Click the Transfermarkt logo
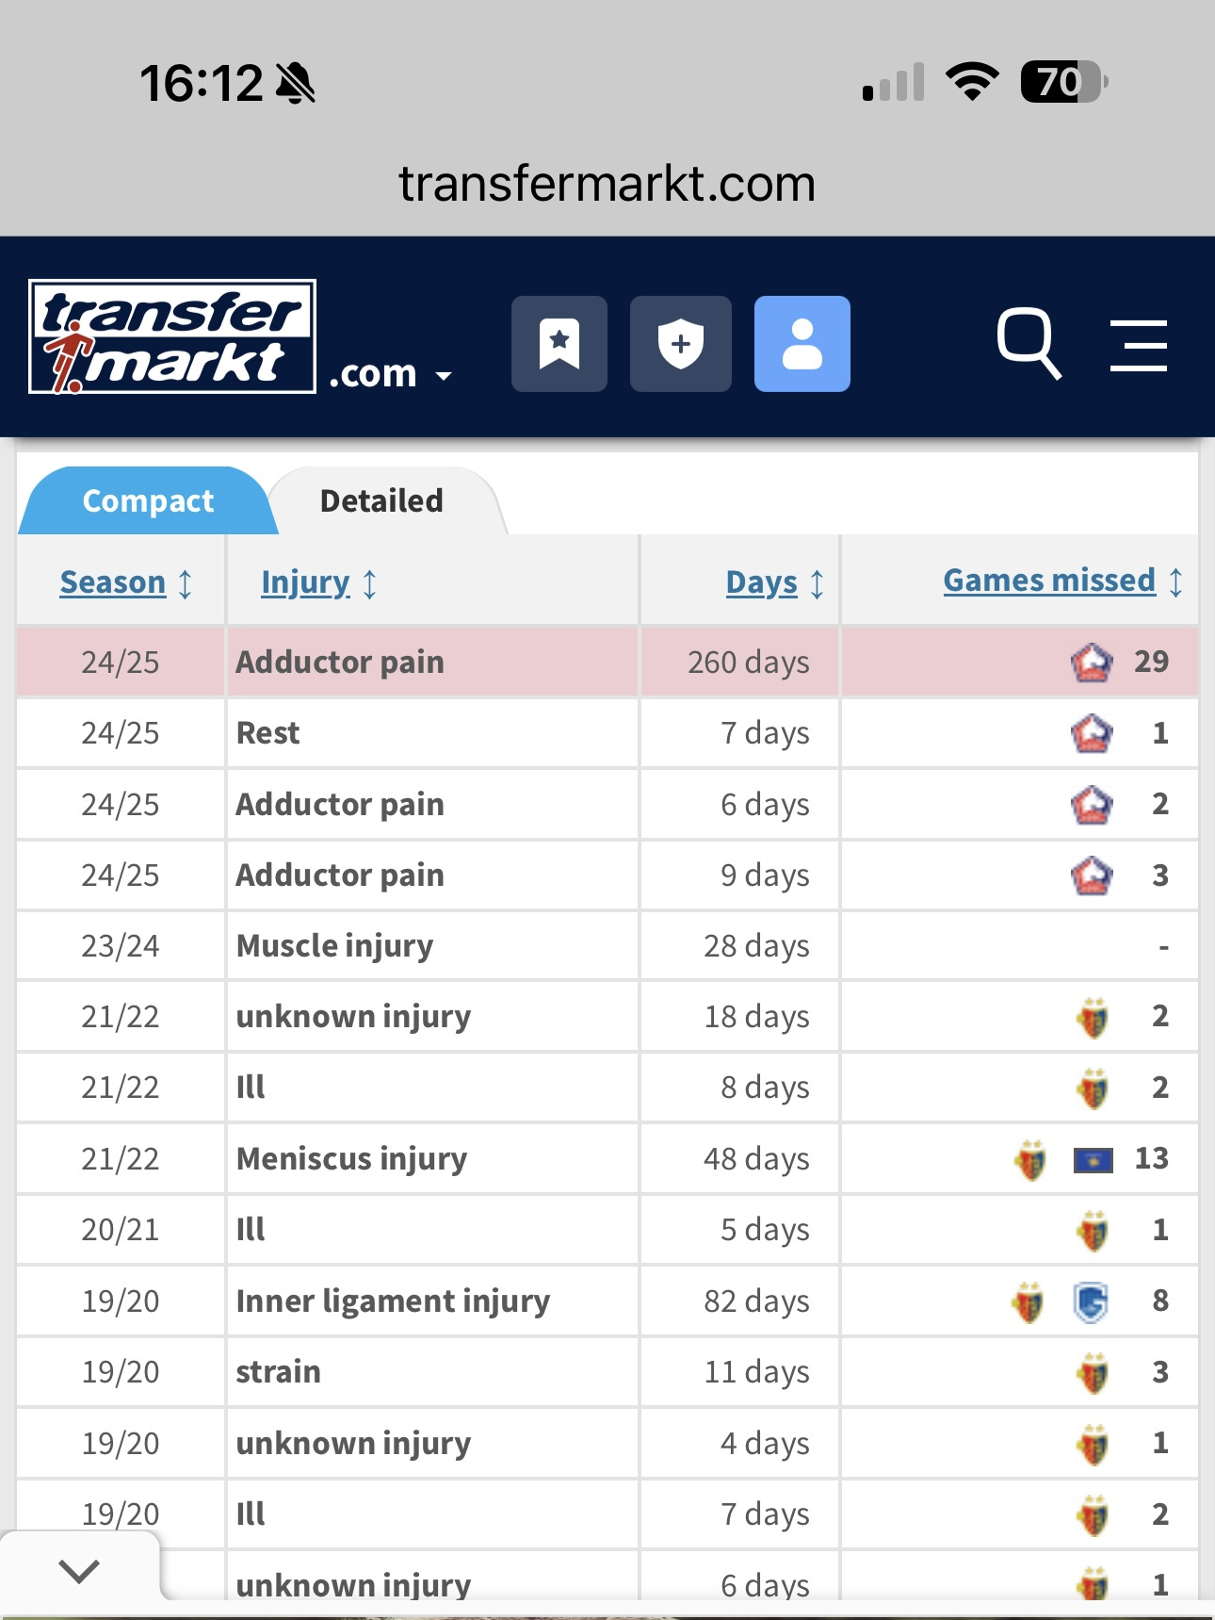 click(x=172, y=336)
